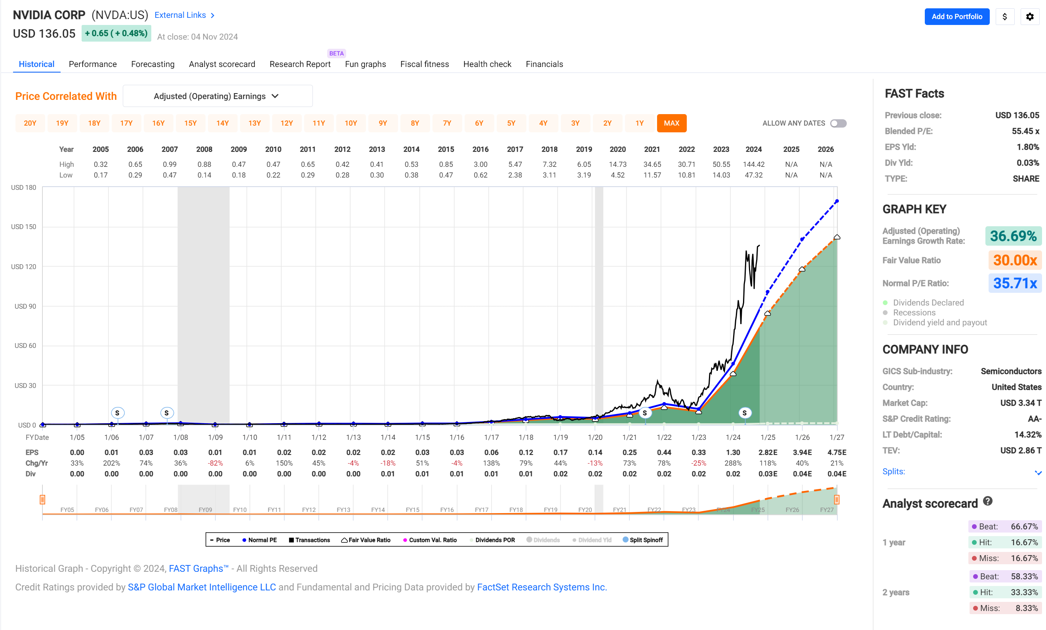Click the 2 years Hit 33.33% entry
Image resolution: width=1046 pixels, height=630 pixels.
(x=1005, y=592)
